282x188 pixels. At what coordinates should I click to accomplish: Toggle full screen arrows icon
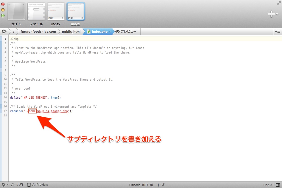(x=279, y=3)
